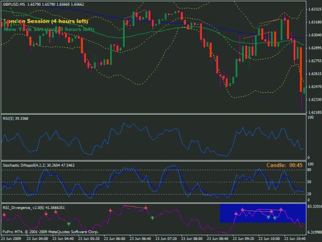Click the 1.62470 price axis label
This screenshot has height=242, width=322.
pyautogui.click(x=315, y=87)
